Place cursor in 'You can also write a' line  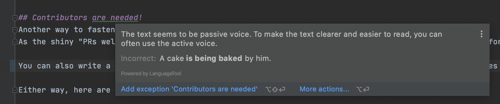(x=65, y=66)
